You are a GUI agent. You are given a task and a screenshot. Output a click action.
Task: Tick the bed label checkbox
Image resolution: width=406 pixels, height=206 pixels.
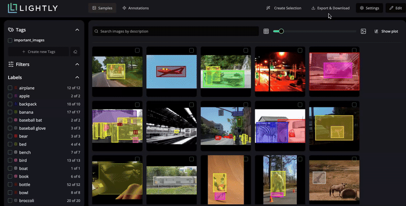(10, 144)
